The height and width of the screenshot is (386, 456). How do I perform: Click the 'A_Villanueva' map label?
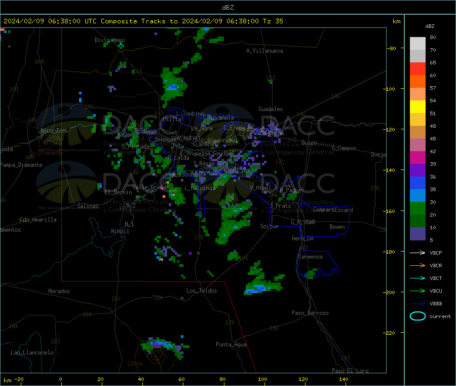pyautogui.click(x=264, y=51)
